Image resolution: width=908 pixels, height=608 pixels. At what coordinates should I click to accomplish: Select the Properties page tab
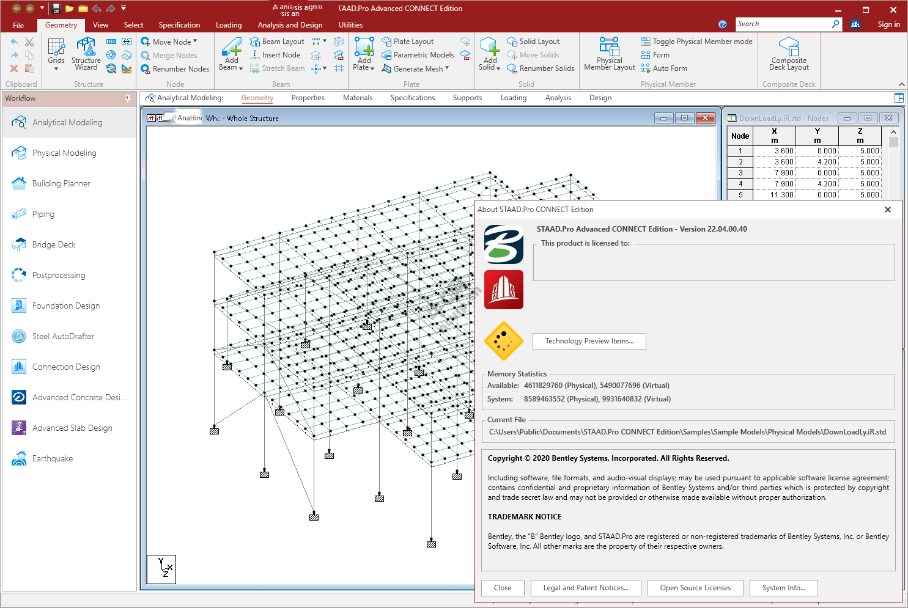coord(308,98)
